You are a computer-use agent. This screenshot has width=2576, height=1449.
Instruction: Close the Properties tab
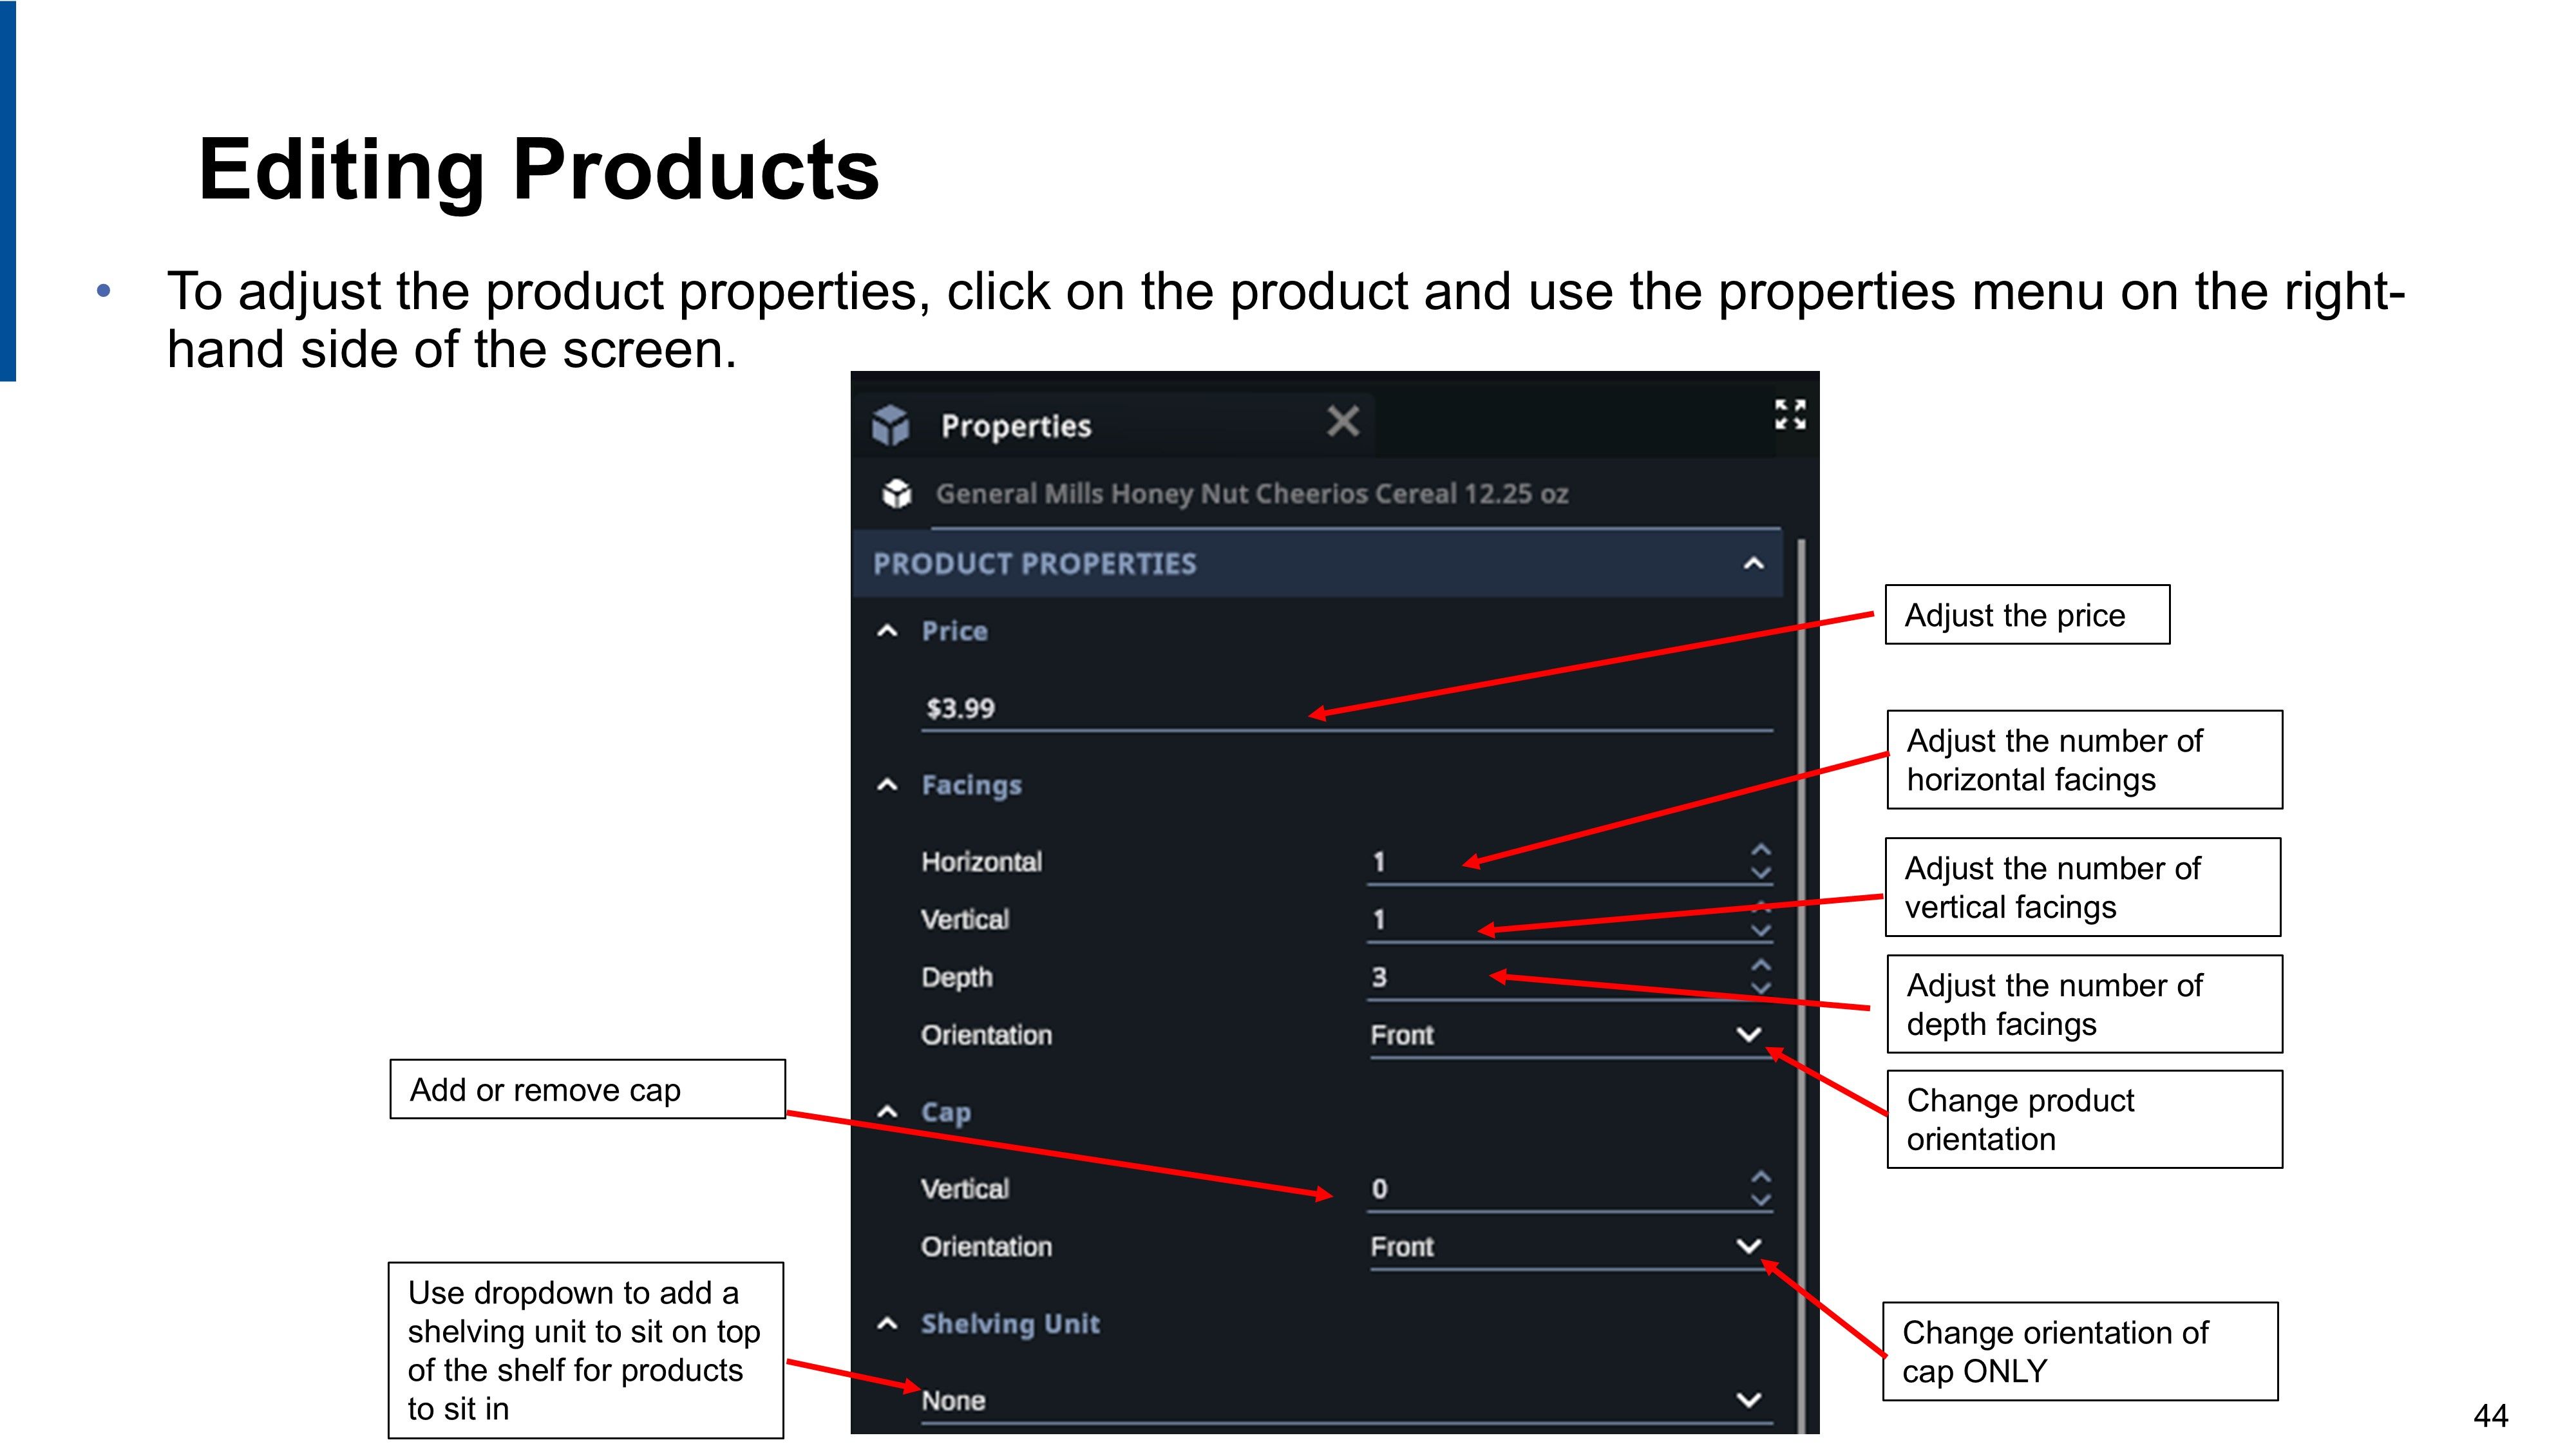pos(1343,421)
